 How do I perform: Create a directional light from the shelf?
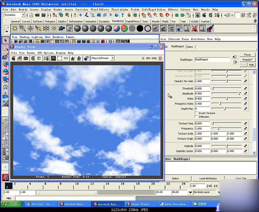pos(23,28)
